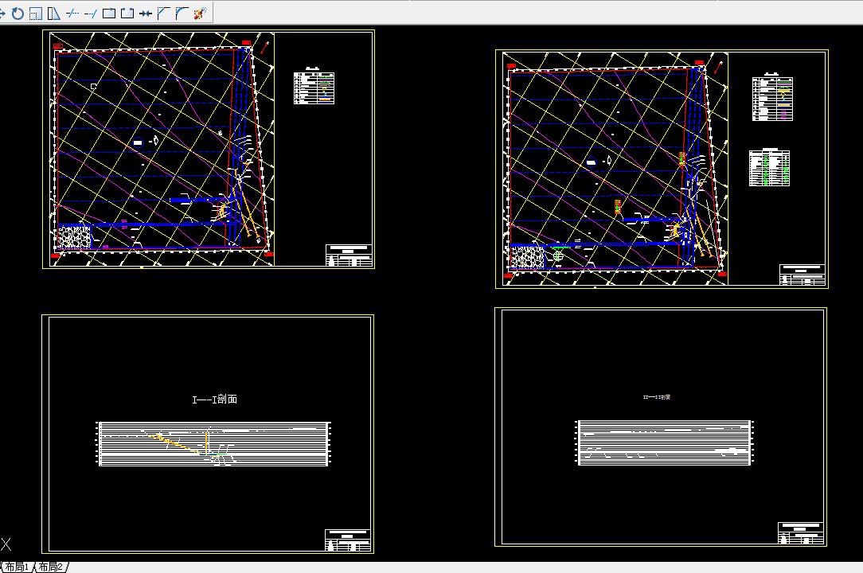Select the Scale tool
The width and height of the screenshot is (863, 573).
[36, 14]
